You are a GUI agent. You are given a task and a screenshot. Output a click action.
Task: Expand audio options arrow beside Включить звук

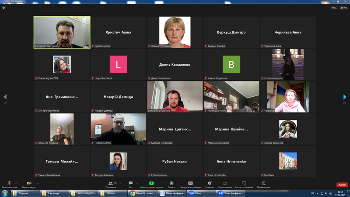(16, 183)
